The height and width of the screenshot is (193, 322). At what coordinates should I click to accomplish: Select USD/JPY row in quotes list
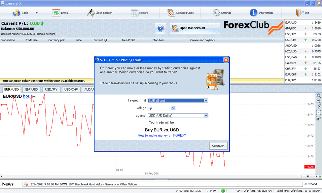pyautogui.click(x=303, y=34)
